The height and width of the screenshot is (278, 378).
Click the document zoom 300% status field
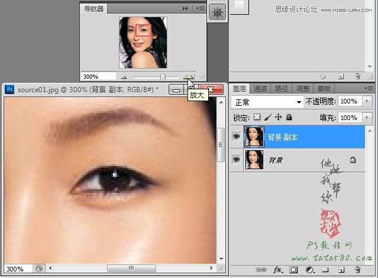tap(18, 269)
